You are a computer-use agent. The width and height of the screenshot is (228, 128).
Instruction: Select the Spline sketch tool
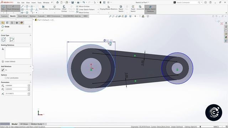32,6
